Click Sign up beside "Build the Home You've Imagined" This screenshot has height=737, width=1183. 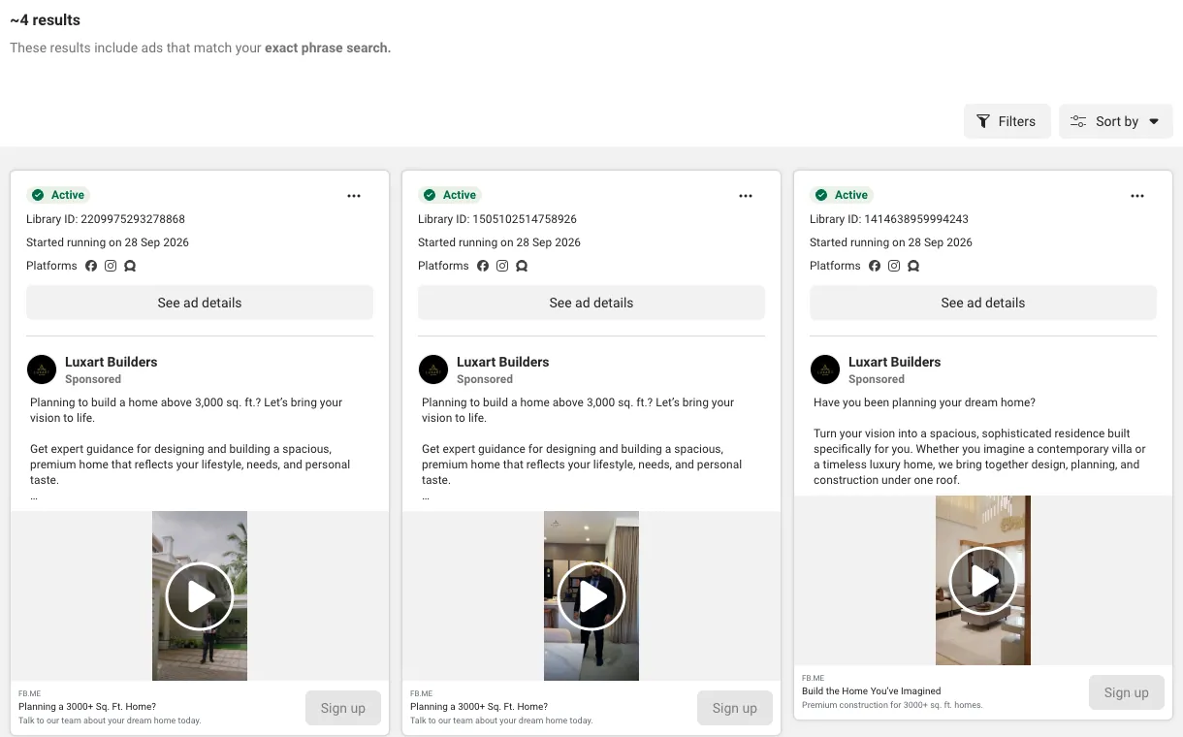1127,692
